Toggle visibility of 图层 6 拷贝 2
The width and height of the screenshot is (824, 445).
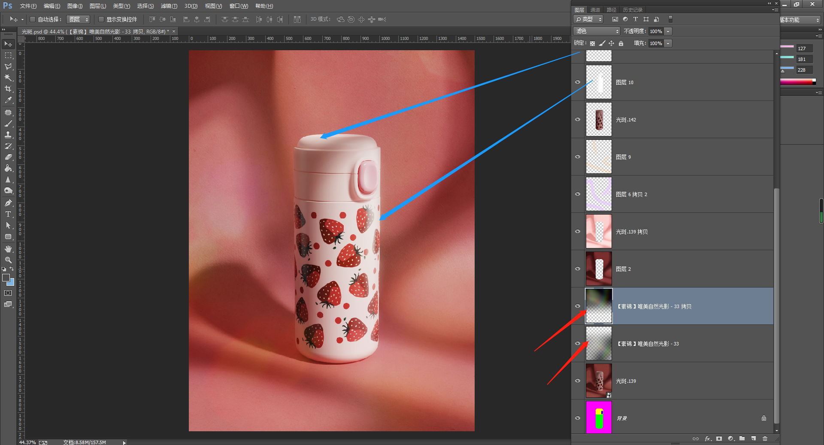click(x=578, y=194)
